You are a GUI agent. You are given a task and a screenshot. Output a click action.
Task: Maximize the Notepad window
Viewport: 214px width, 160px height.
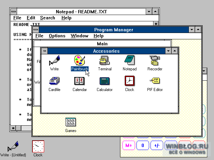(x=155, y=12)
